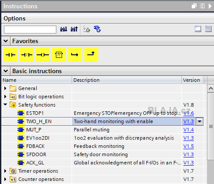Toggle the column headers display icon
Viewport: 214px width, 184px height.
coord(208,29)
